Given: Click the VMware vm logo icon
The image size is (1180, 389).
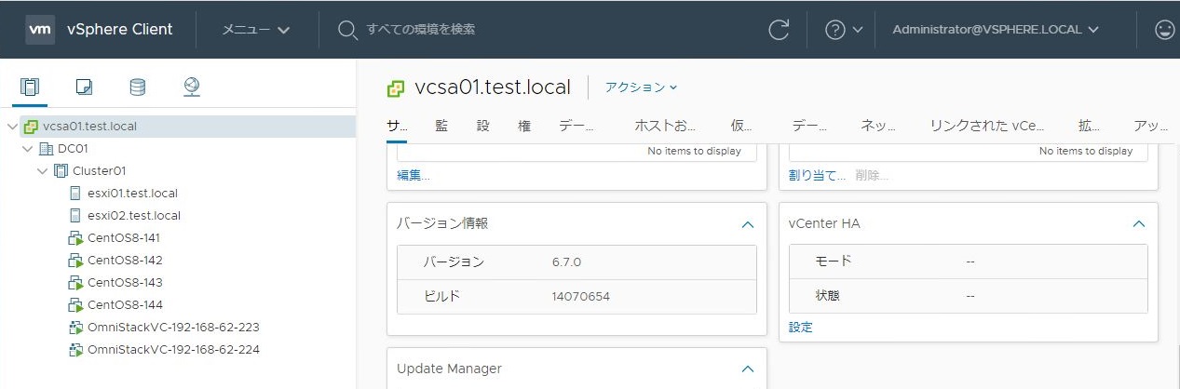Looking at the screenshot, I should pos(40,29).
